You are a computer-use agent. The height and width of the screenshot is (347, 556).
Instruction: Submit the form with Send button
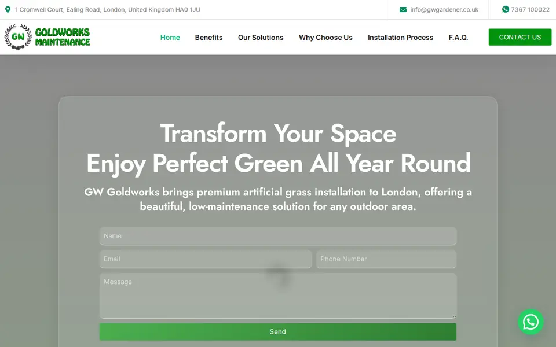[x=277, y=332]
